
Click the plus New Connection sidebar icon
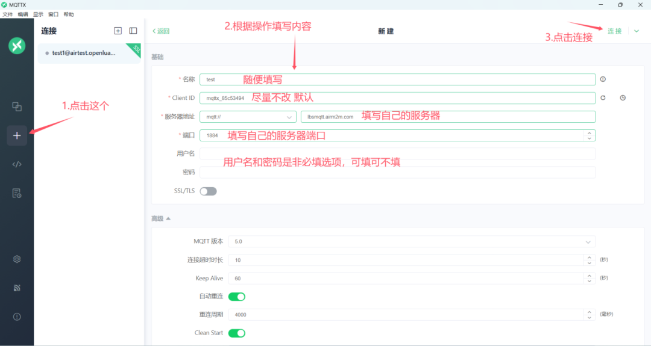(17, 135)
